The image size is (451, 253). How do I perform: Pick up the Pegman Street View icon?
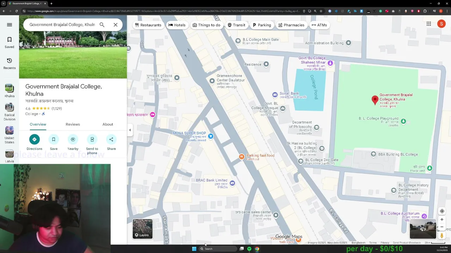click(442, 235)
